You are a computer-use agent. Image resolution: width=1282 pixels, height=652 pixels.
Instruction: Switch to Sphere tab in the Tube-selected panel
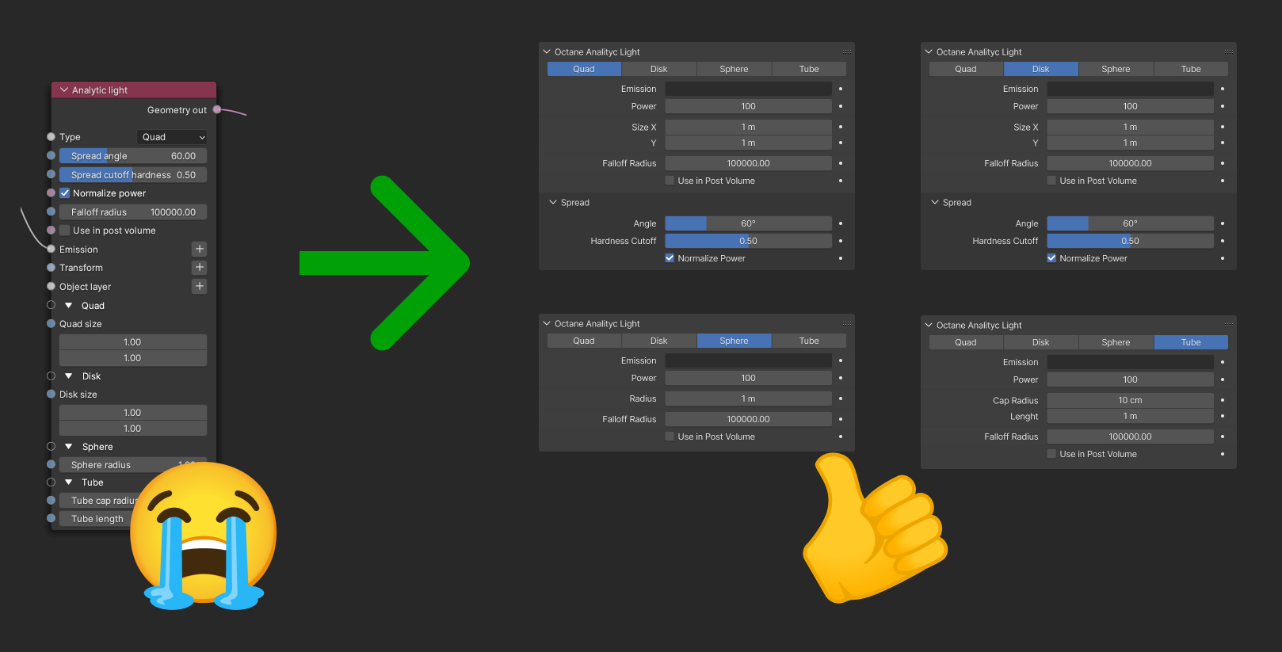click(1116, 342)
